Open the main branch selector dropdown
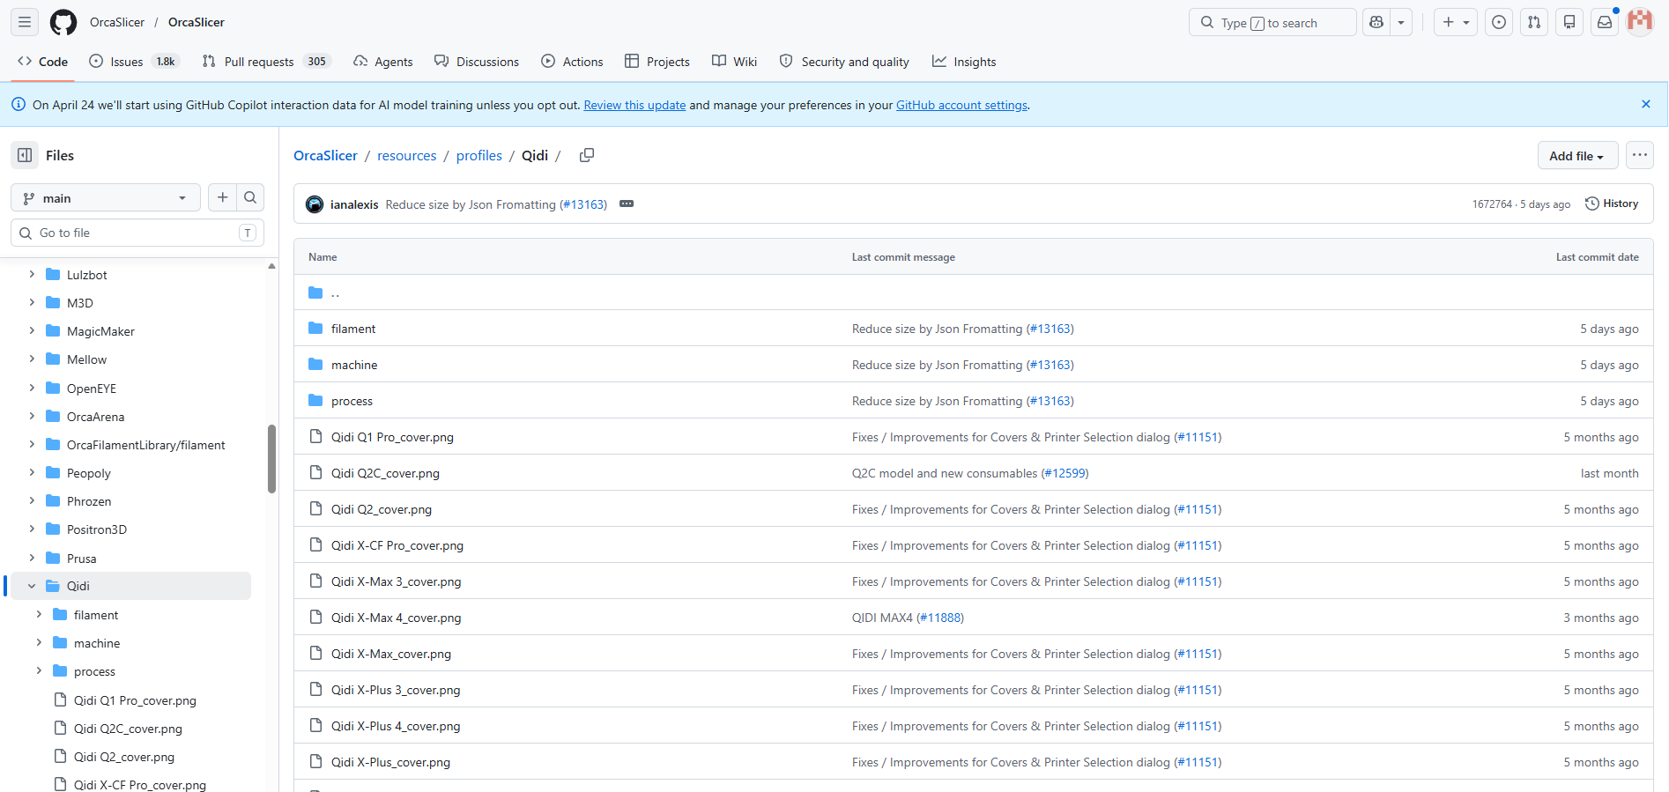 (x=106, y=198)
